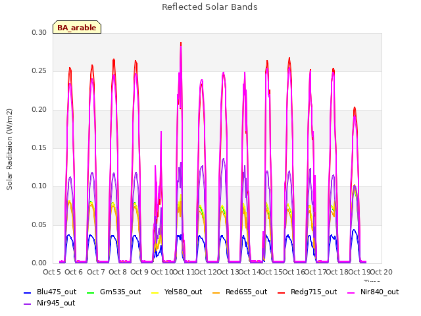Viewport: 421px width, 316px height.
Task: Click the Oct 8 x-axis label
Action: tap(118, 272)
